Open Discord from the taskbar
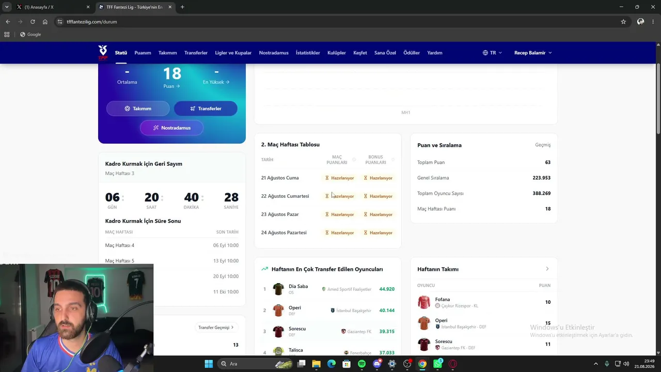Viewport: 661px width, 372px height. point(377,364)
